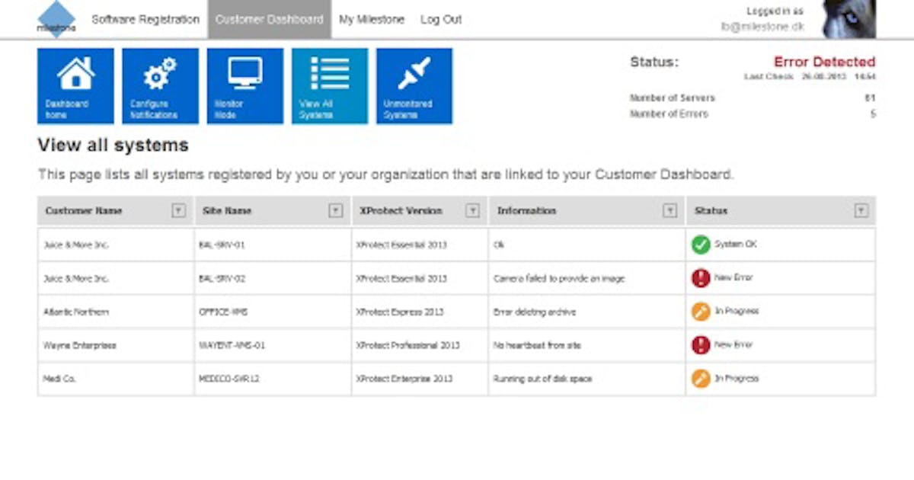Open the Dashboard home tile
914x480 pixels.
tap(75, 86)
